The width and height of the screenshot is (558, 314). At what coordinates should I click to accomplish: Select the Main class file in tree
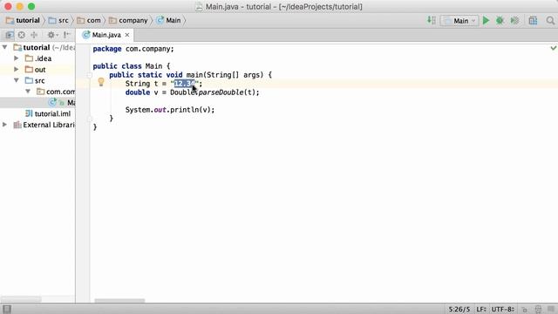click(x=62, y=103)
